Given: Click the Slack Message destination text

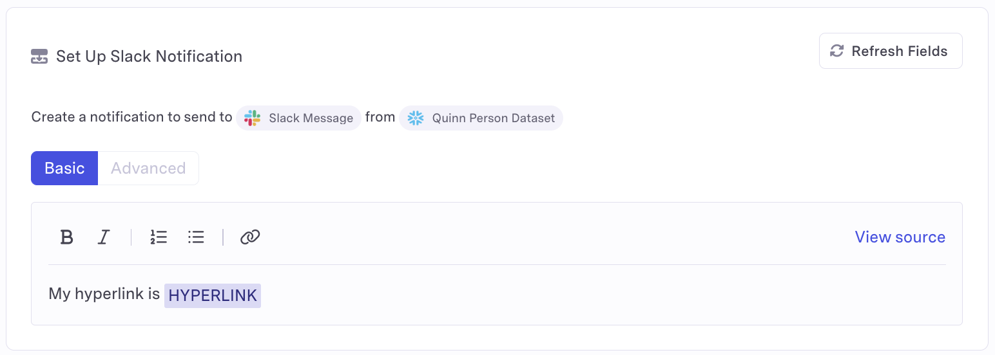Looking at the screenshot, I should 311,118.
